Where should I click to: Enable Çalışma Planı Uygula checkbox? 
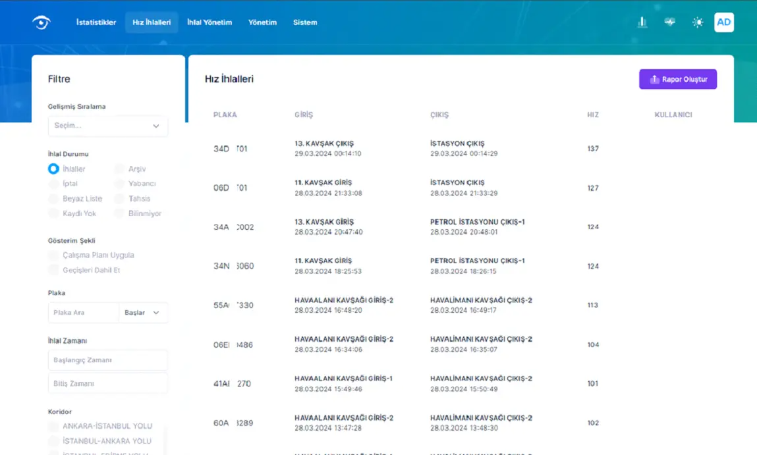pyautogui.click(x=53, y=255)
